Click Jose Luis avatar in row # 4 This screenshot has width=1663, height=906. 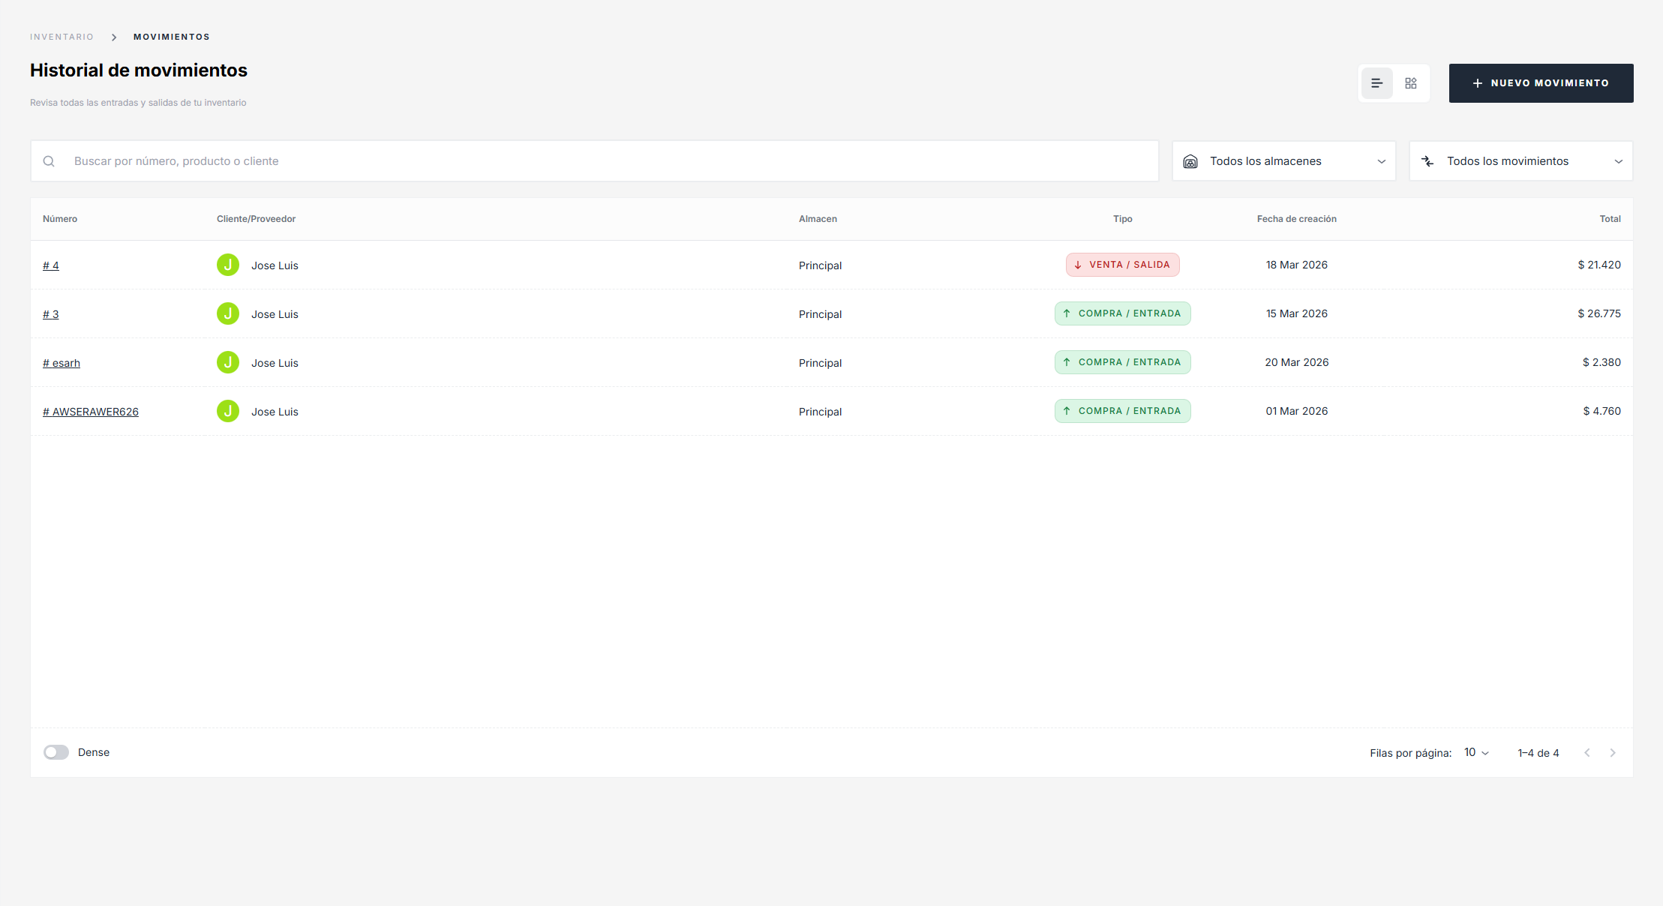pyautogui.click(x=228, y=265)
